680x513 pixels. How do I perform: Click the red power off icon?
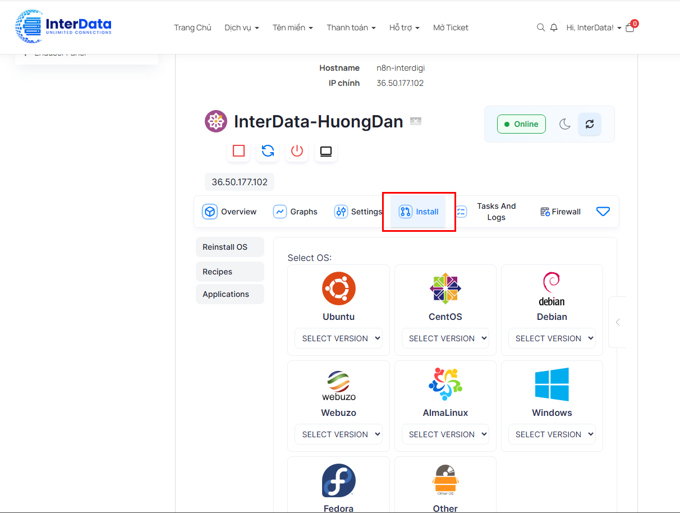coord(297,151)
